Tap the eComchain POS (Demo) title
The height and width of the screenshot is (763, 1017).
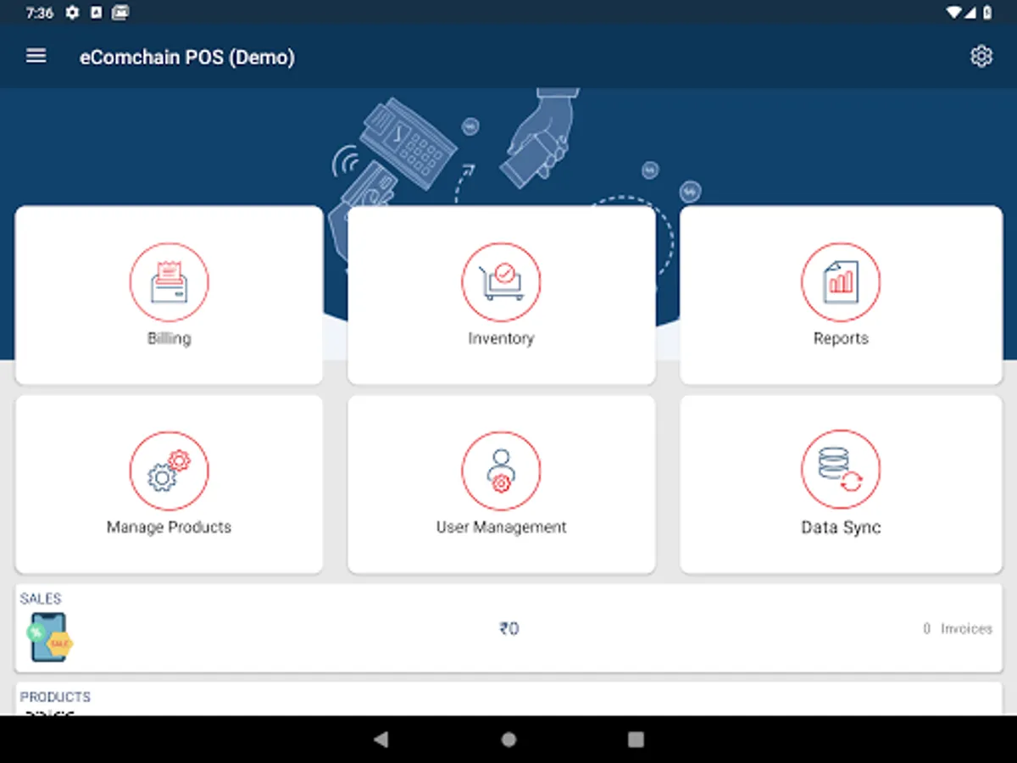tap(187, 58)
